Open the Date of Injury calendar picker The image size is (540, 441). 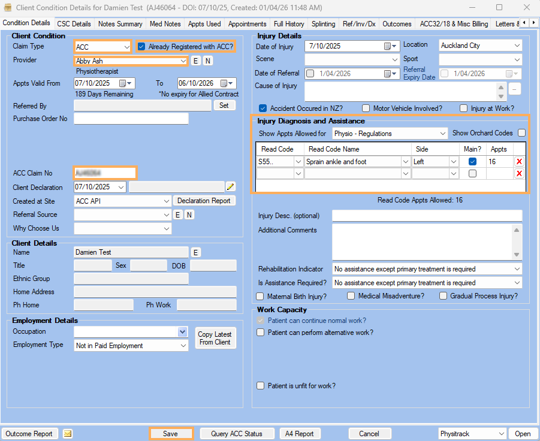(390, 46)
